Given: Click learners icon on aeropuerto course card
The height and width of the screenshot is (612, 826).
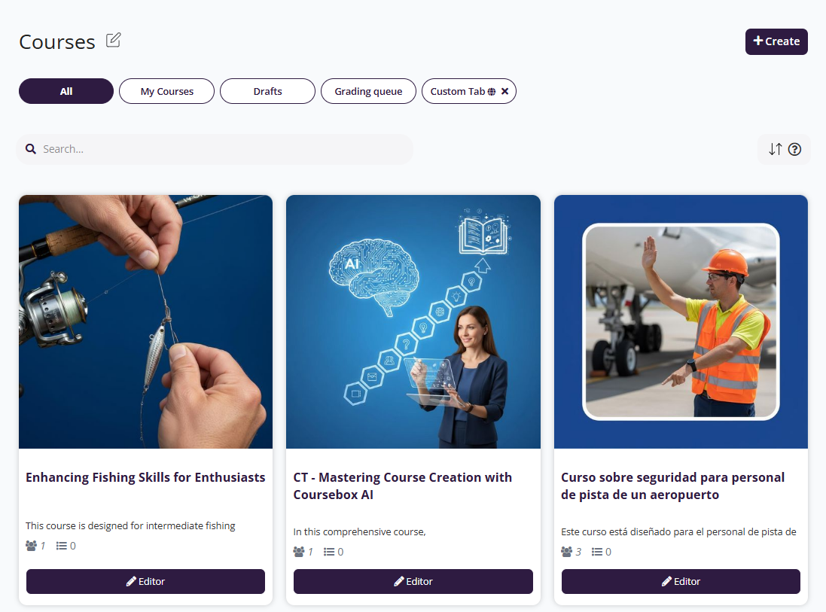Looking at the screenshot, I should point(566,552).
